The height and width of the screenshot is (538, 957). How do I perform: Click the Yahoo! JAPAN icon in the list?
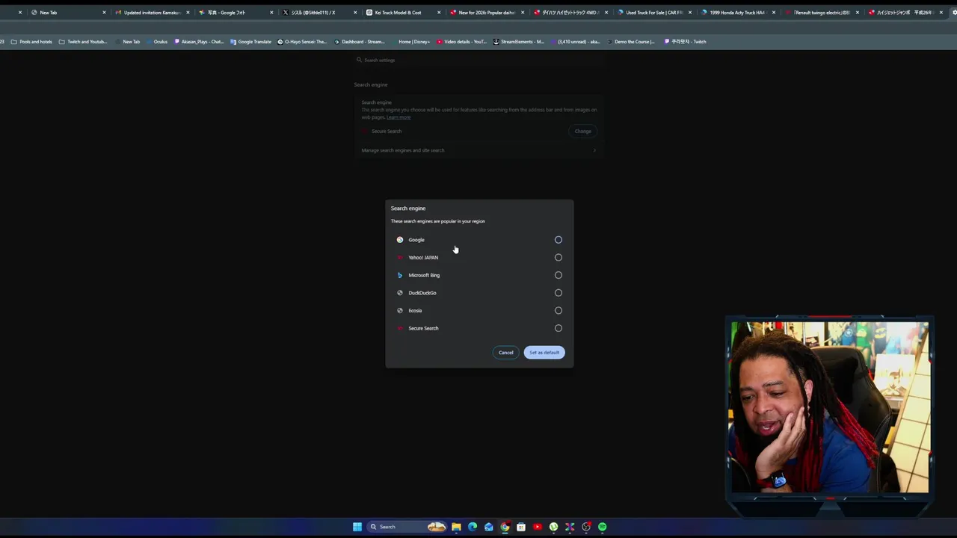click(x=400, y=258)
